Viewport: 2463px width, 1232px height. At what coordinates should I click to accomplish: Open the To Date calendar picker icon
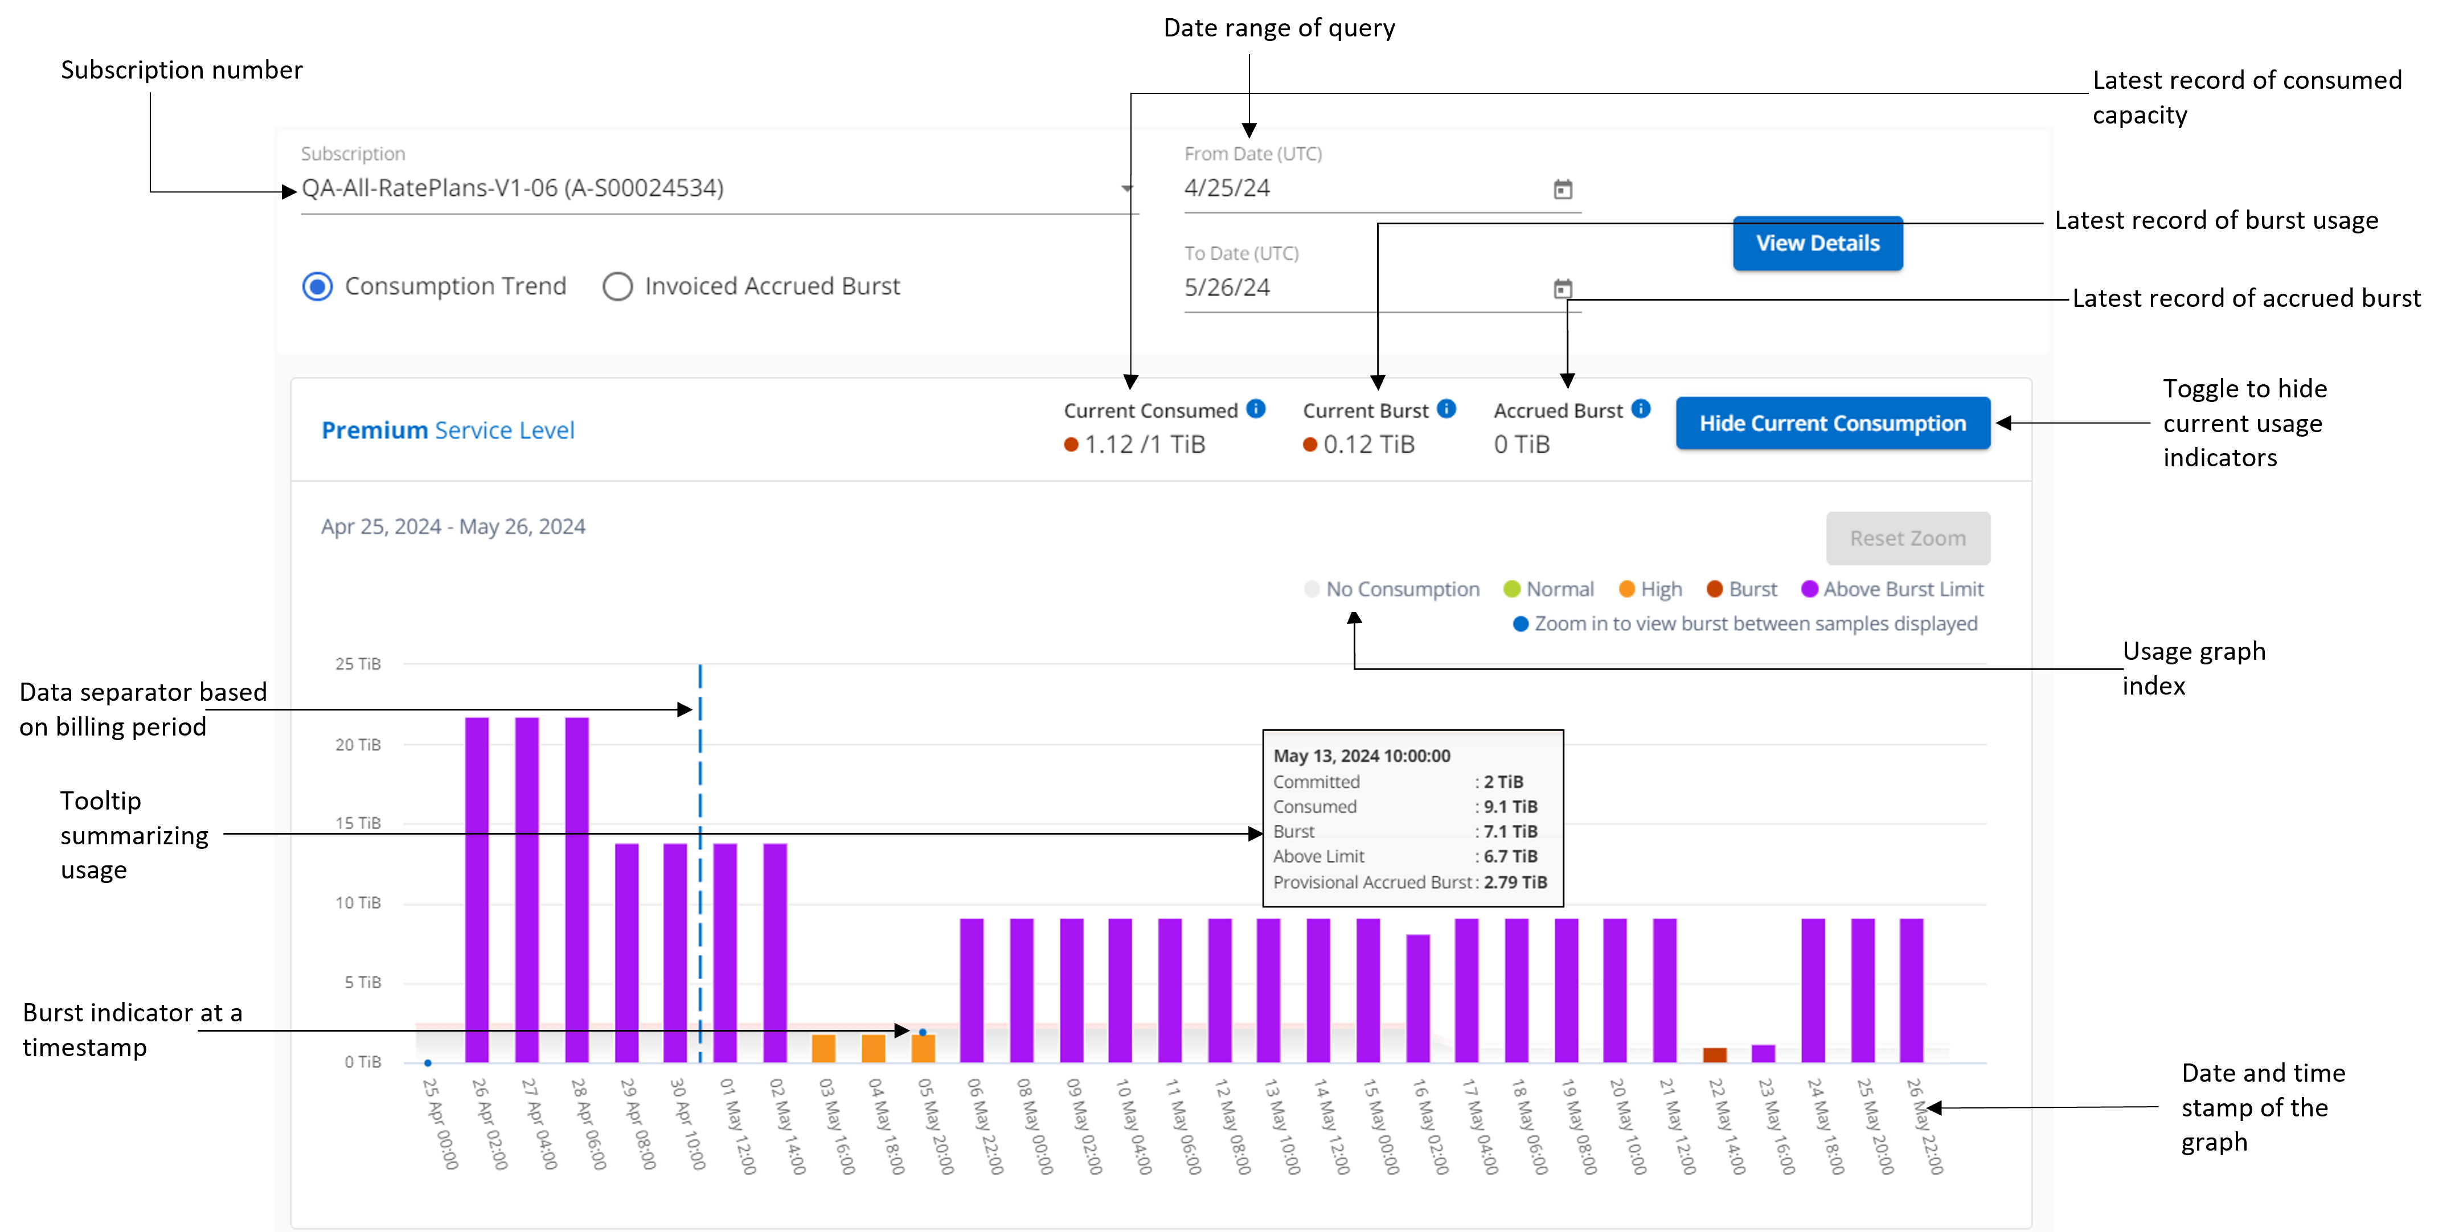point(1562,289)
